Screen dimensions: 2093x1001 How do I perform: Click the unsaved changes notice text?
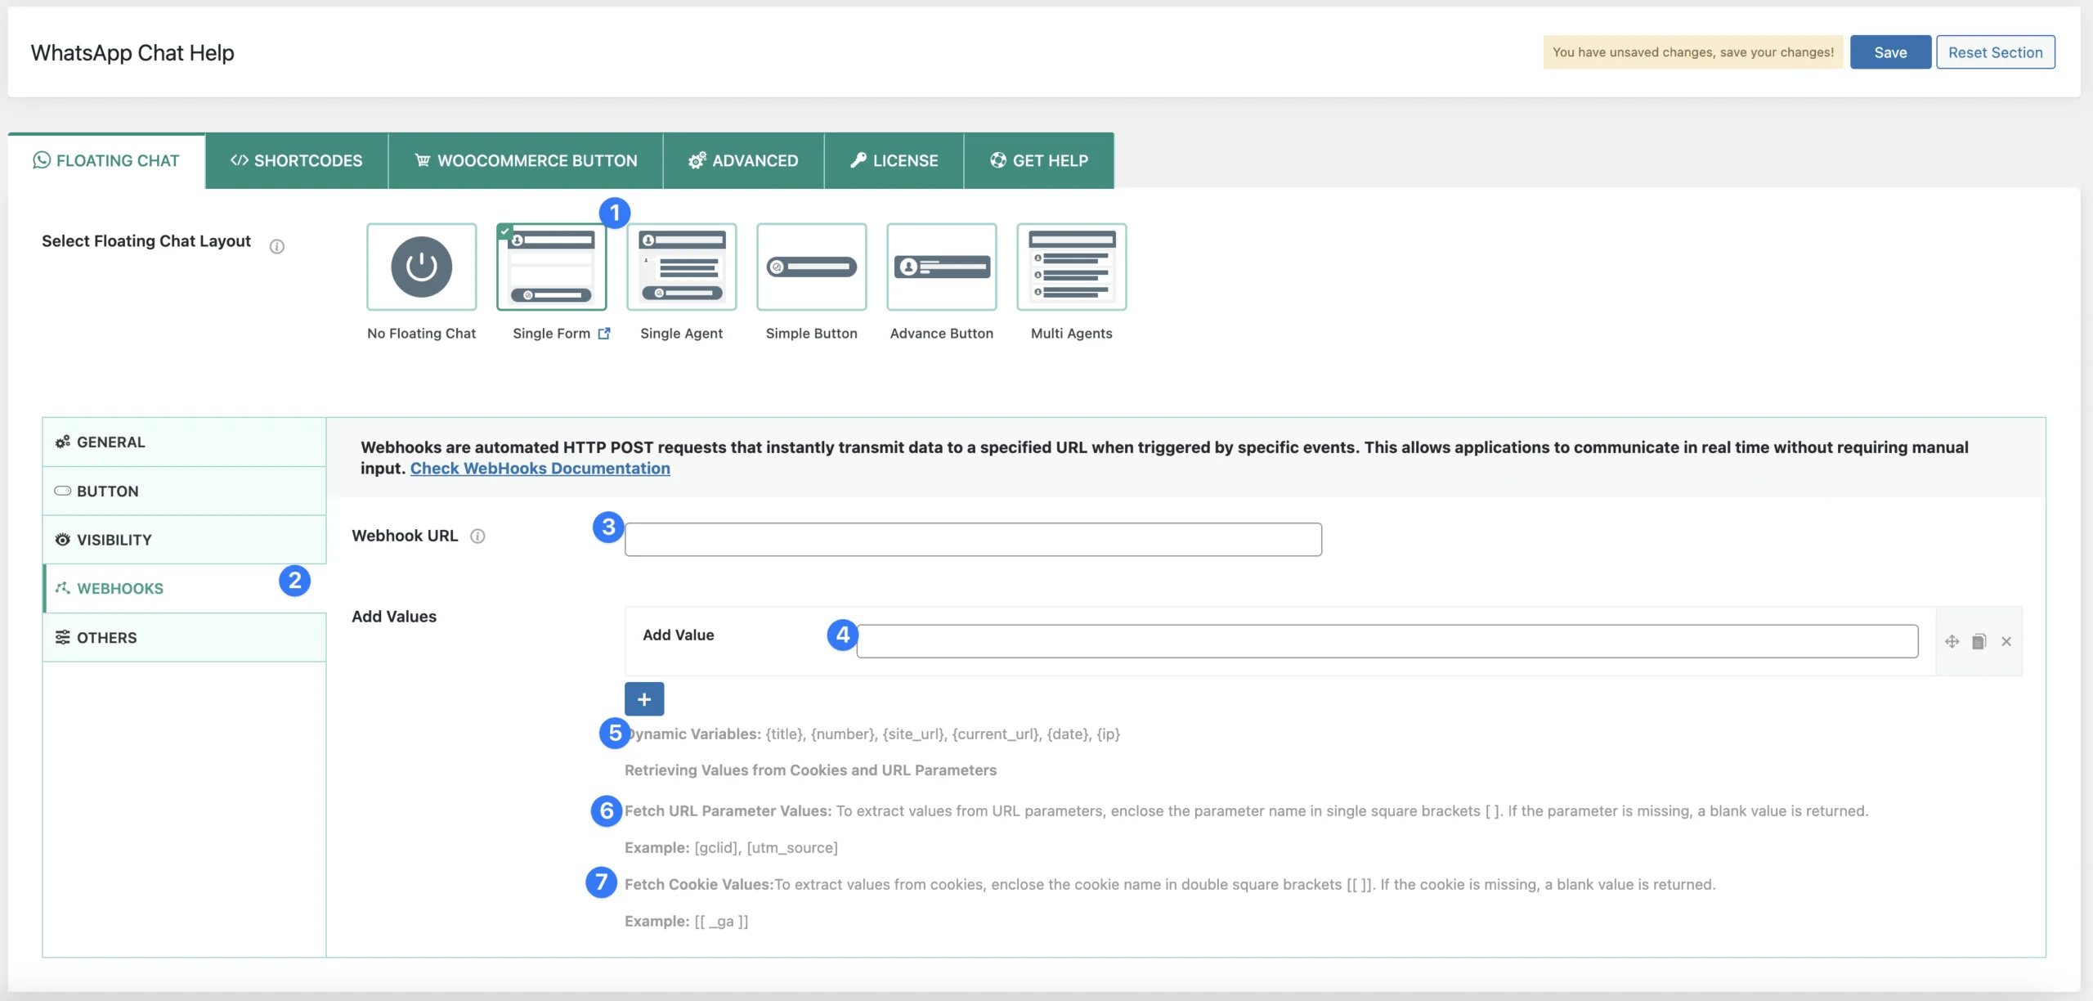[1693, 52]
